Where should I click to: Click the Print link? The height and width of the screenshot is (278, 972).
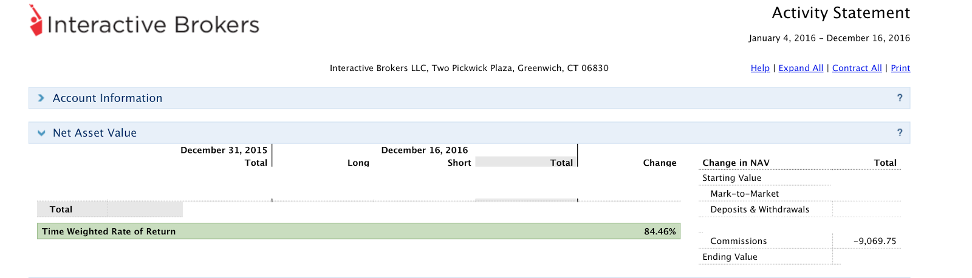click(900, 68)
